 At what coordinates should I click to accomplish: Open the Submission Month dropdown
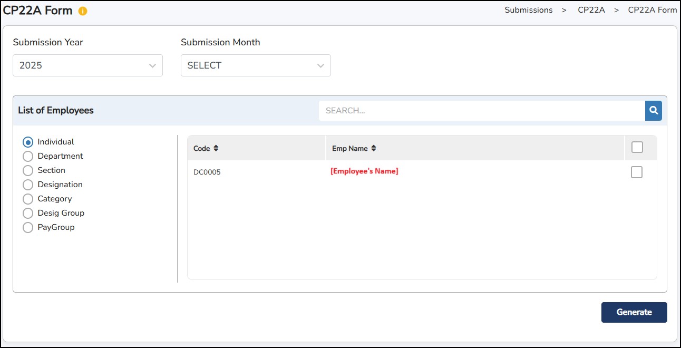[256, 65]
